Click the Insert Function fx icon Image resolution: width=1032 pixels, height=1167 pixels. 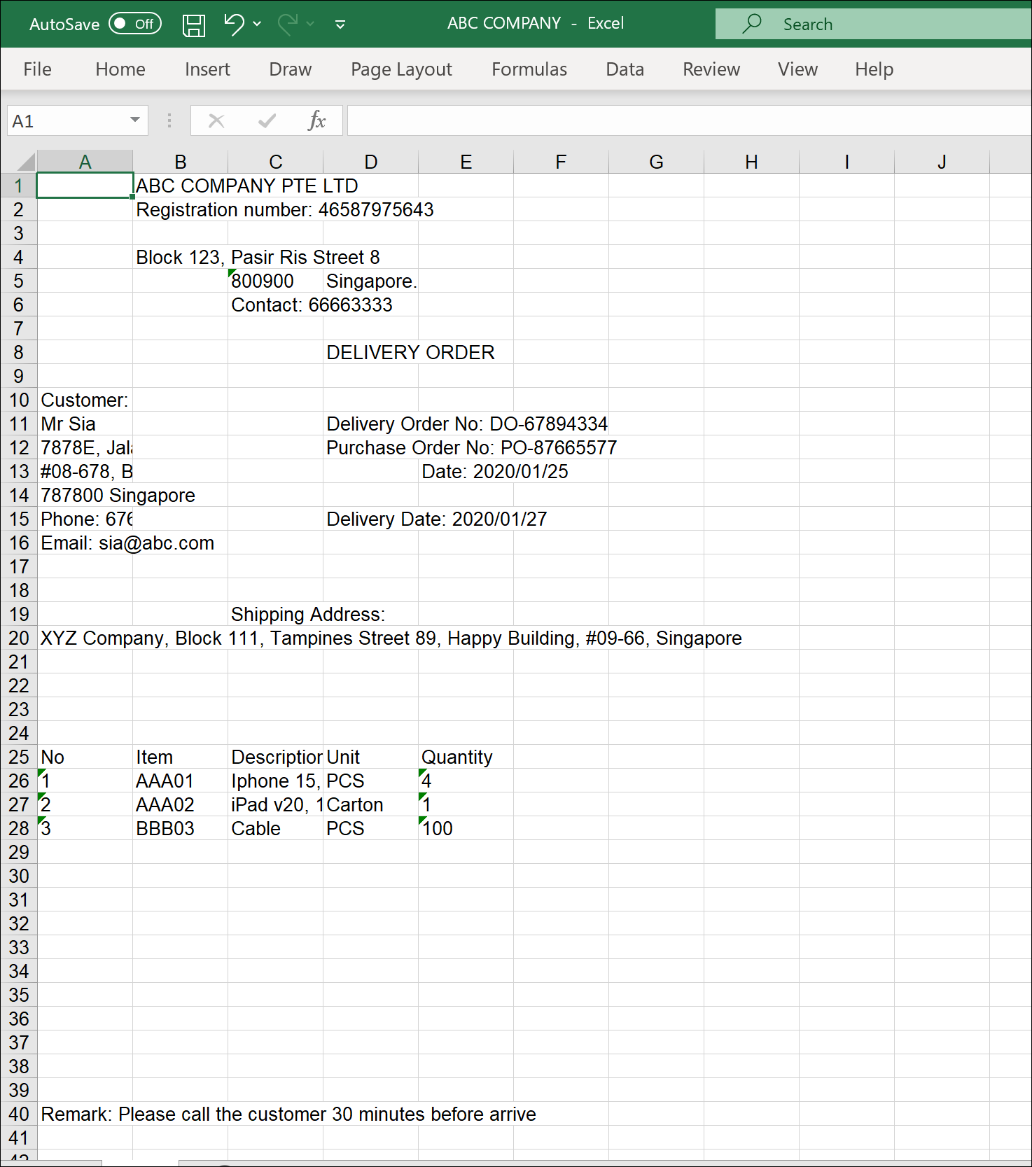[x=316, y=121]
